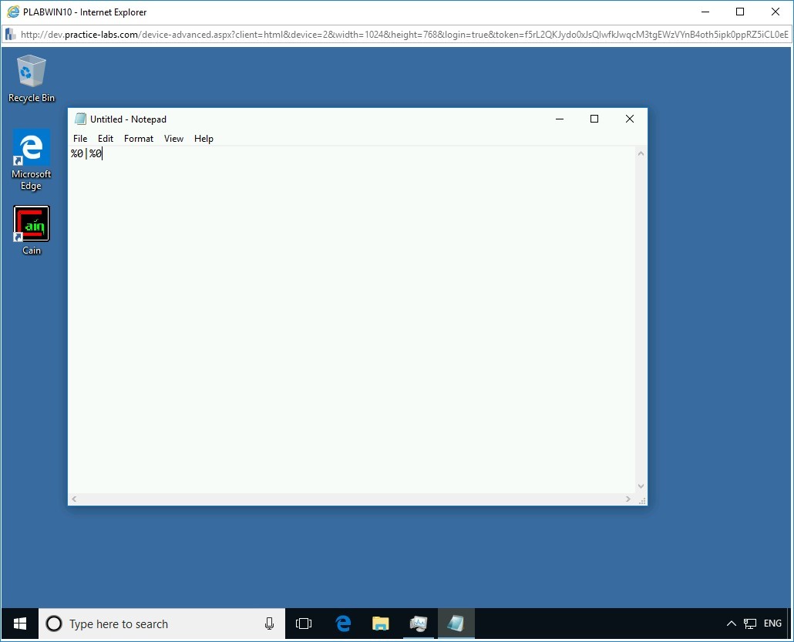Open the File menu in Notepad
Viewport: 794px width, 642px height.
pos(79,139)
